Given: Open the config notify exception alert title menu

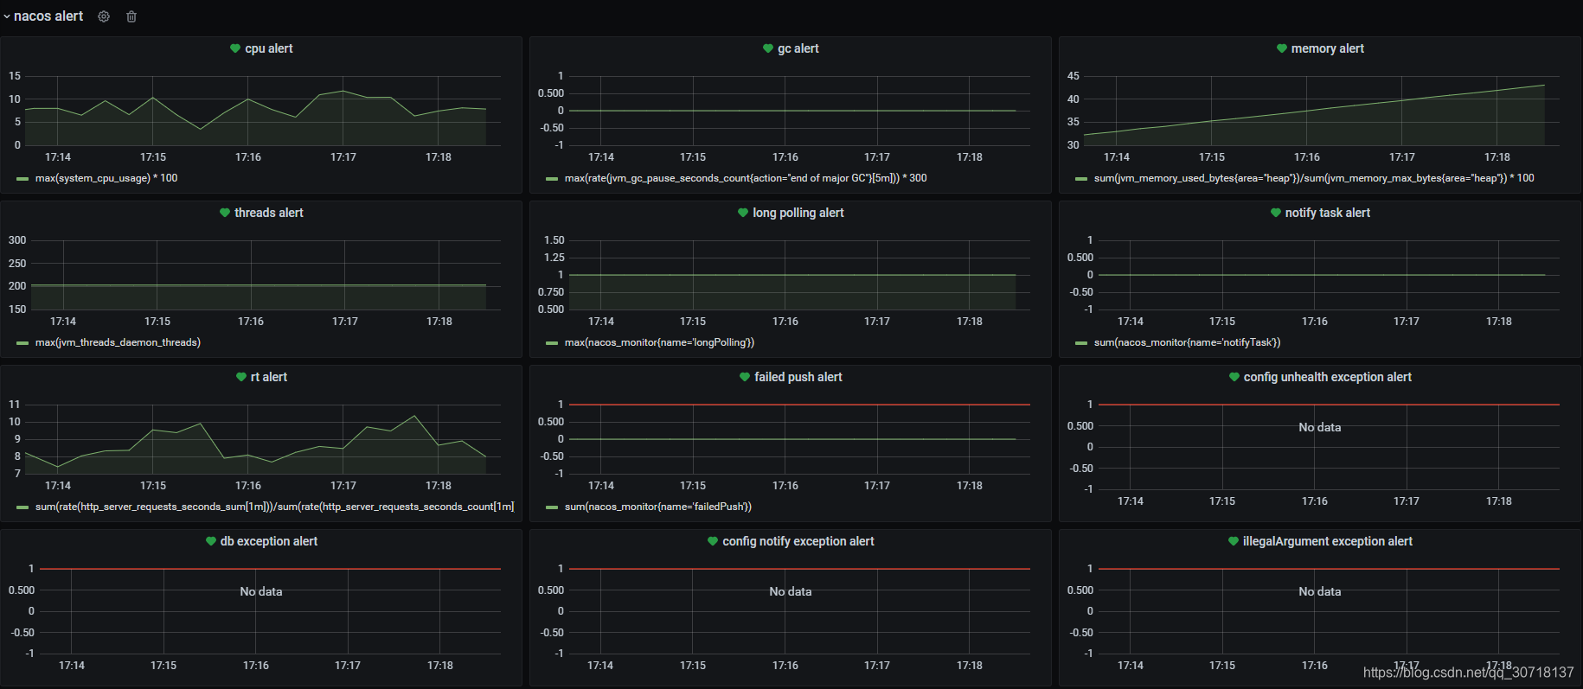Looking at the screenshot, I should click(x=798, y=541).
